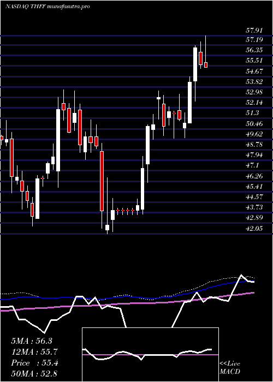Click the 42.05 price axis label

(x=254, y=228)
